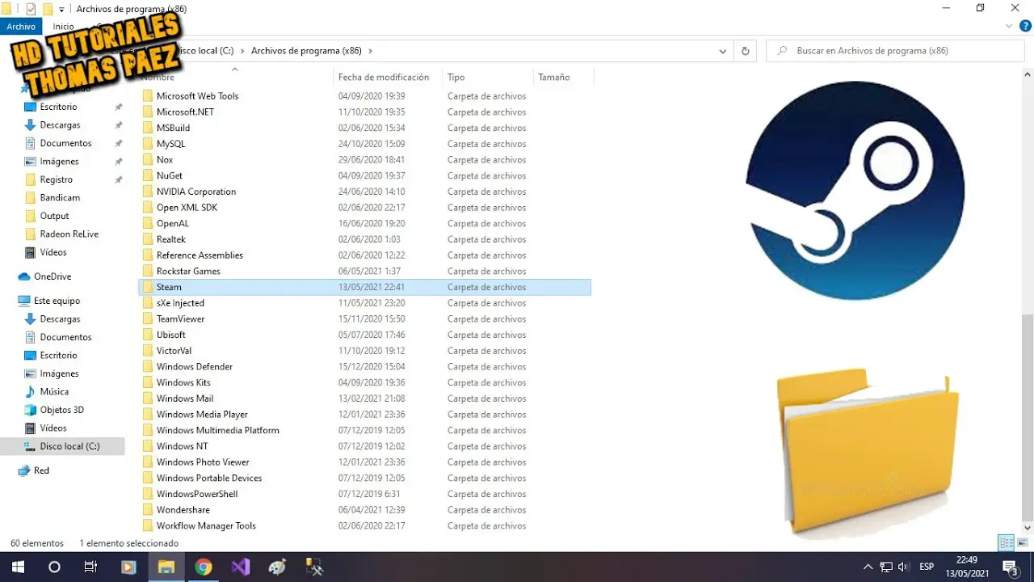This screenshot has width=1034, height=582.
Task: Select the TeamViewer folder
Action: point(180,318)
